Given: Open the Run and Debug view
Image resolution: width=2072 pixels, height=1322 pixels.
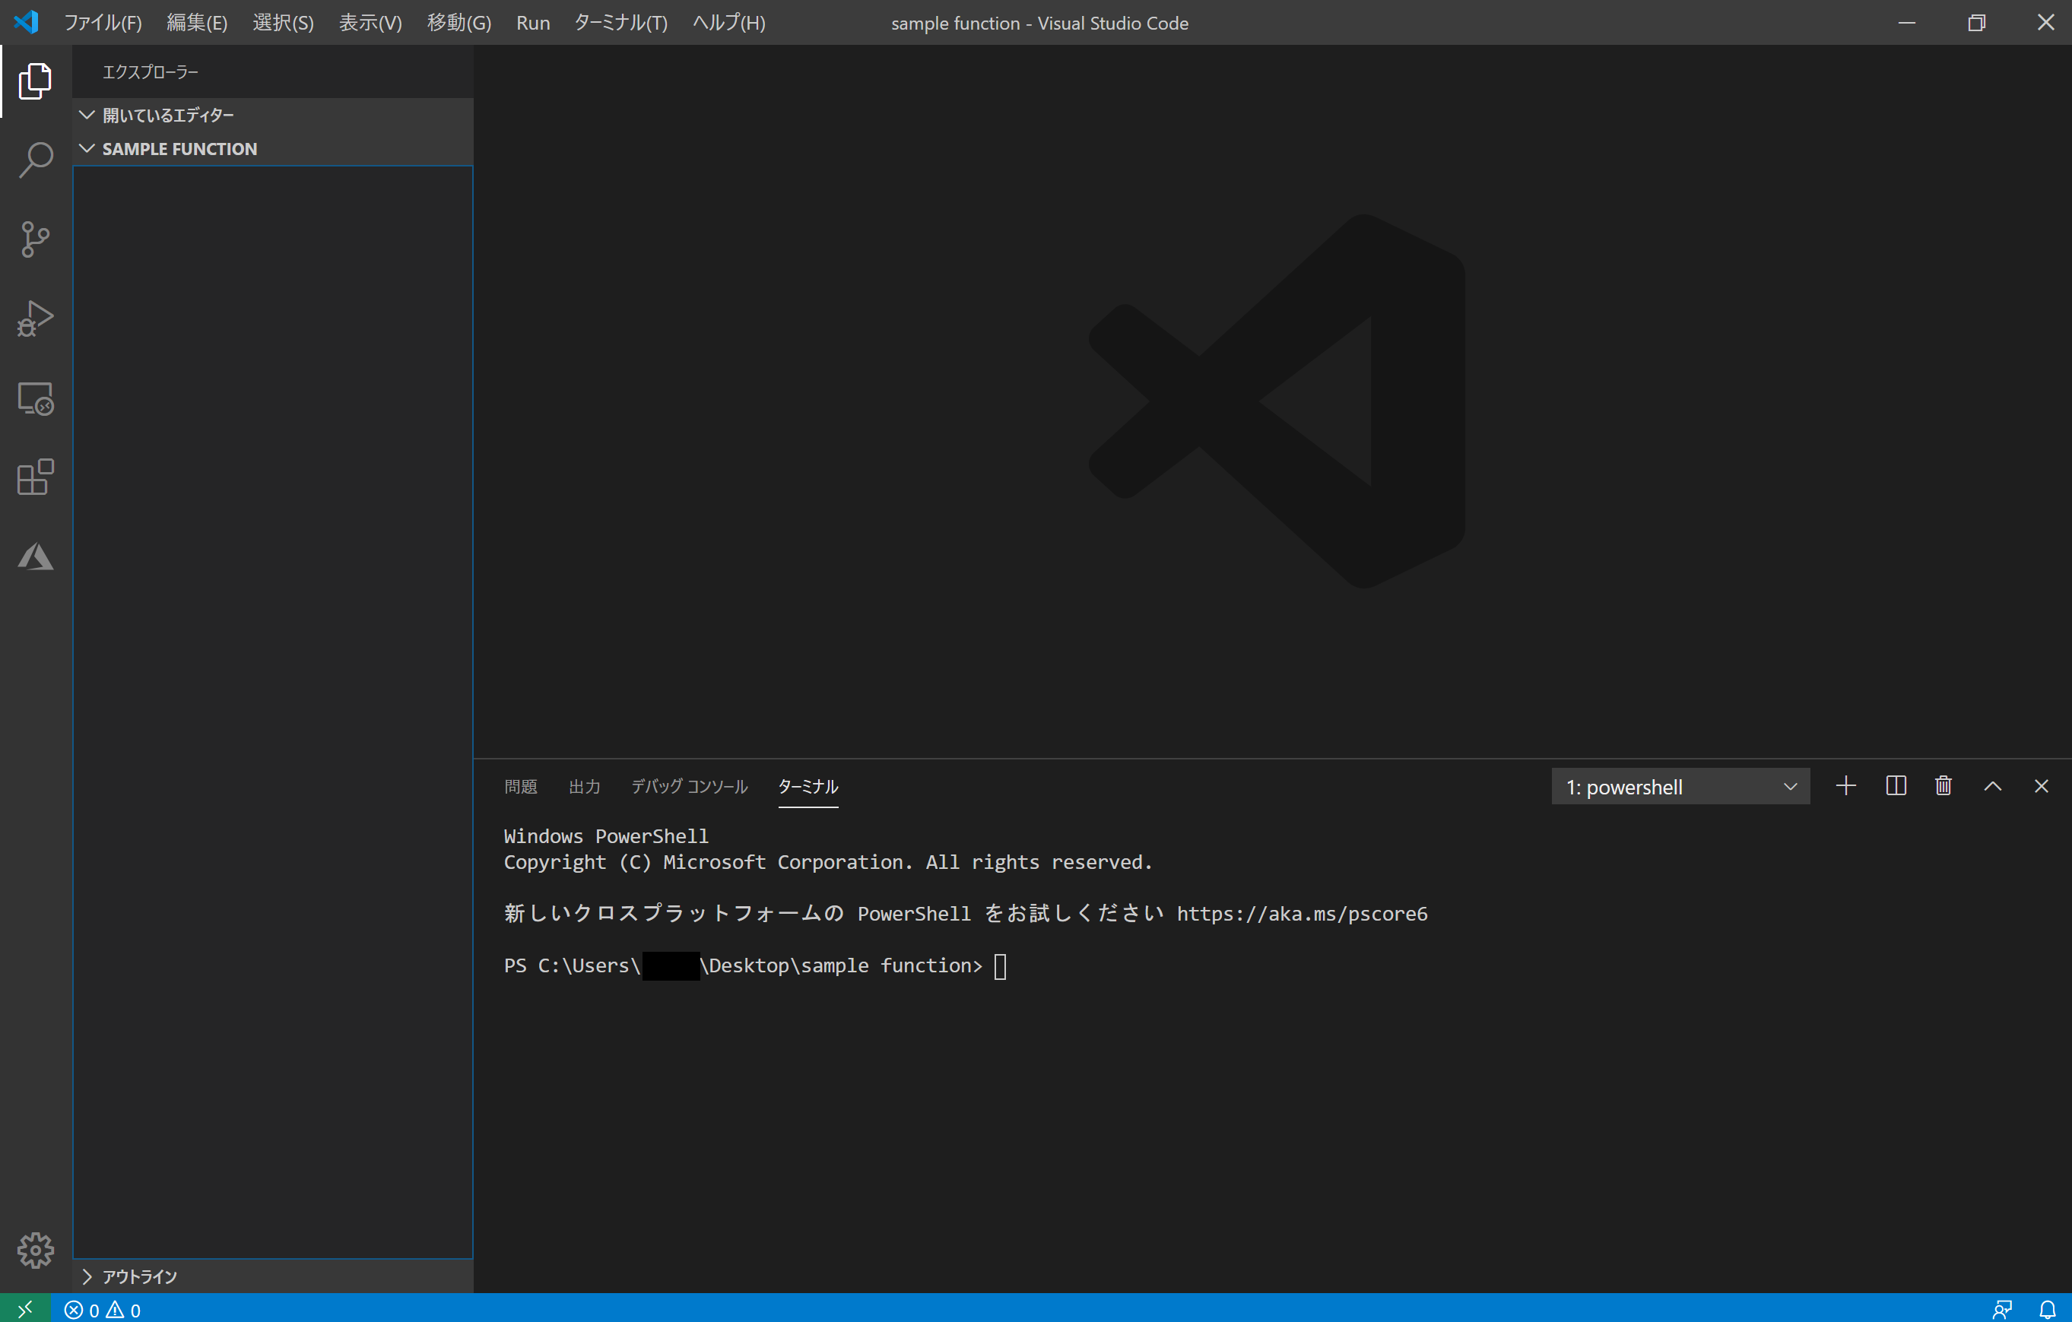Looking at the screenshot, I should click(35, 319).
